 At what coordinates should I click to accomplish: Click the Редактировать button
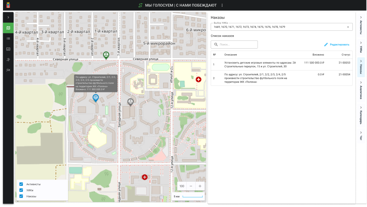336,45
